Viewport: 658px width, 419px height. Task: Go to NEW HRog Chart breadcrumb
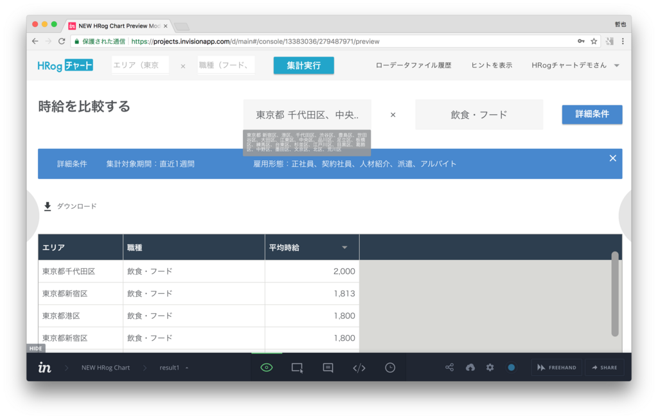(x=105, y=368)
